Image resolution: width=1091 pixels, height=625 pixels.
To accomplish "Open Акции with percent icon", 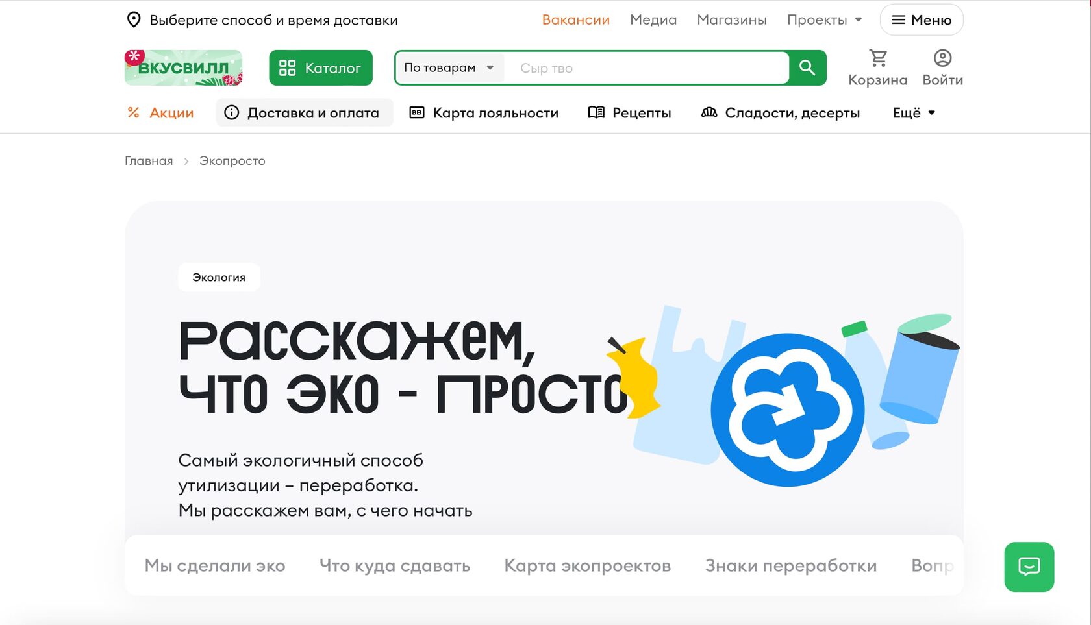I will click(x=160, y=113).
